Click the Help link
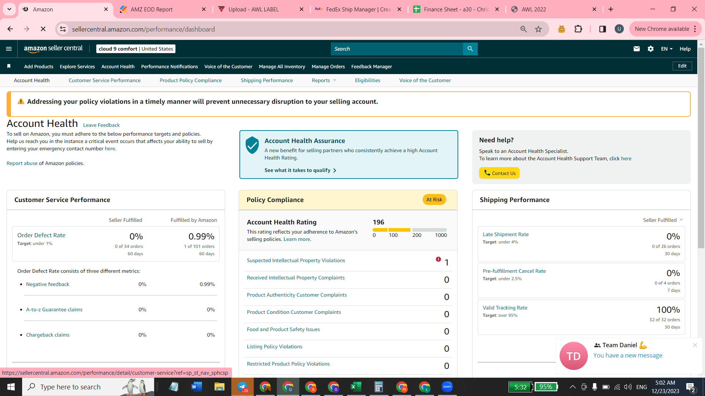The image size is (705, 396). 685,49
